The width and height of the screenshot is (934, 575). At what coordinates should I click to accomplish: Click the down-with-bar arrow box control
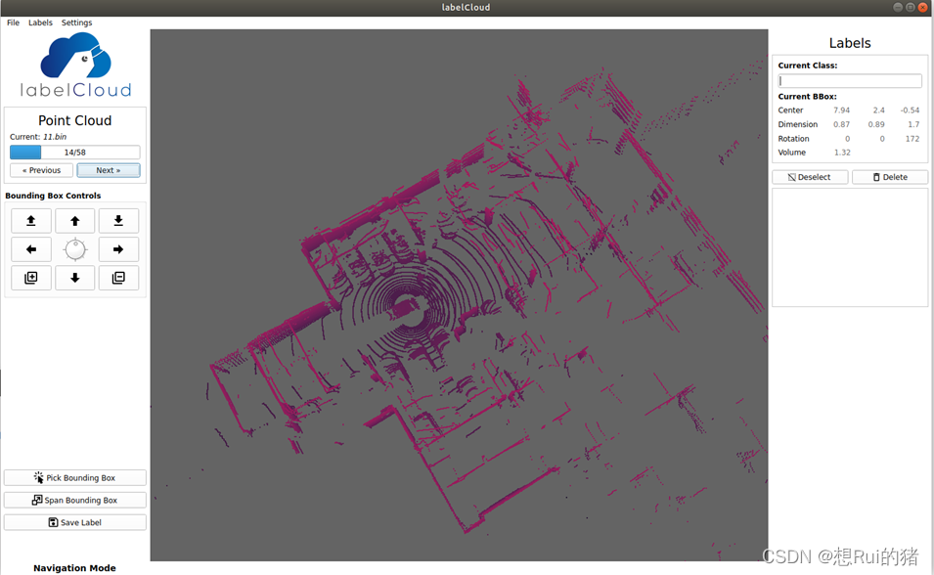pos(118,221)
